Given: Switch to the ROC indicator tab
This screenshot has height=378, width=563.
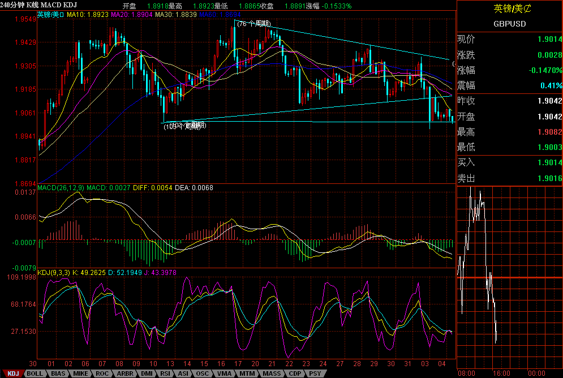Looking at the screenshot, I should 102,373.
